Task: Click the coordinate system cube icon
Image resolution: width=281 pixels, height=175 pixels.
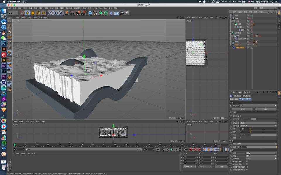Action: (66, 13)
